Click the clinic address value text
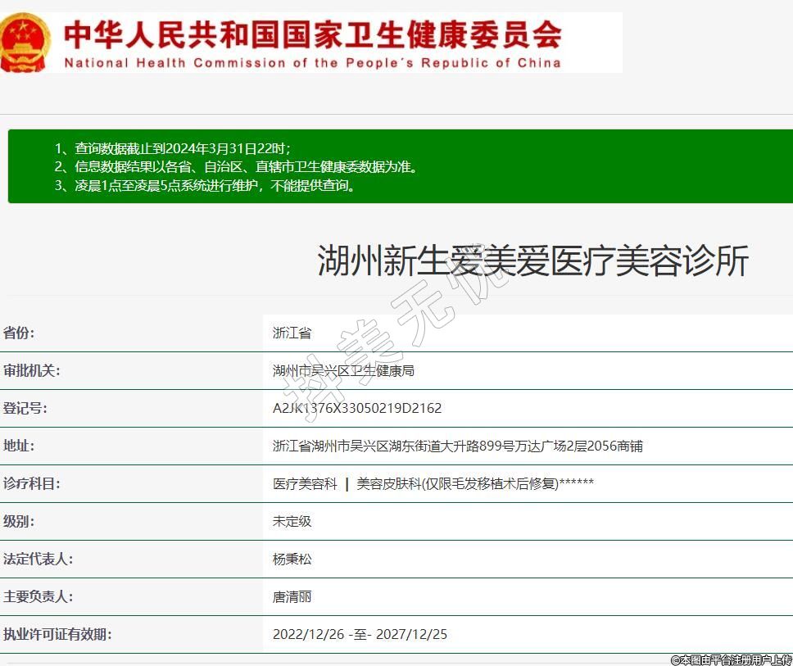 coord(457,446)
